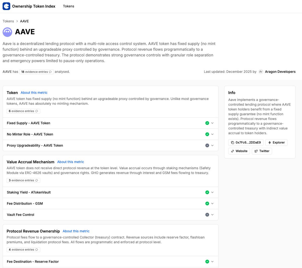Expand the Staking Yield - ATokenVault chevron
The height and width of the screenshot is (268, 302).
(x=212, y=192)
